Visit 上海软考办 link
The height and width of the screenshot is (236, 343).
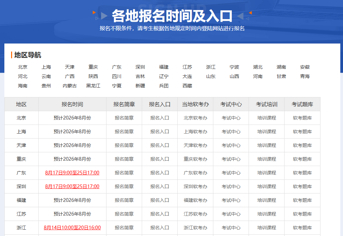pyautogui.click(x=195, y=132)
